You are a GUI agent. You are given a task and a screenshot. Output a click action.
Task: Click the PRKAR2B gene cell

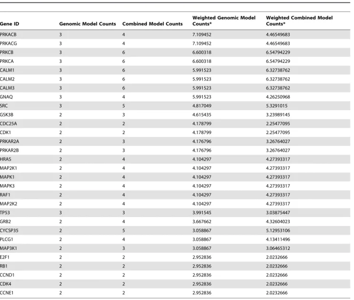[9, 150]
